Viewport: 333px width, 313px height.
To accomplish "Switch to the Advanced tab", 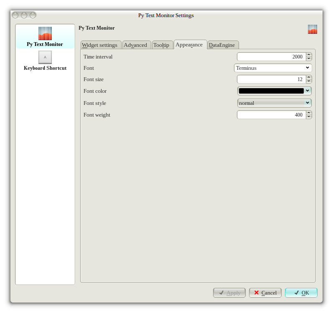I will (135, 45).
